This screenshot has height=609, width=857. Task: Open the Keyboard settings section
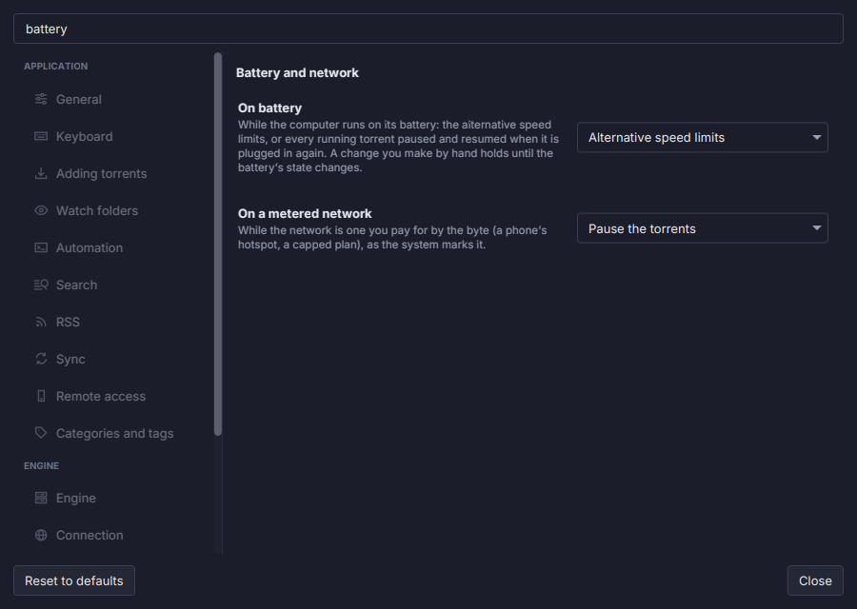(x=115, y=136)
